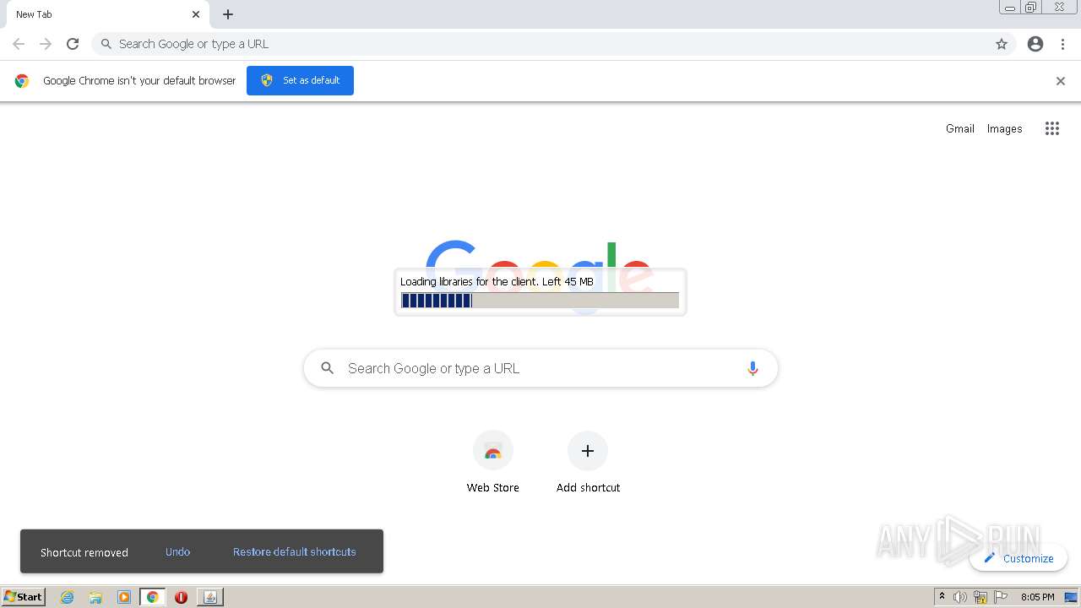Click the Customize button
1081x608 pixels.
[1019, 558]
